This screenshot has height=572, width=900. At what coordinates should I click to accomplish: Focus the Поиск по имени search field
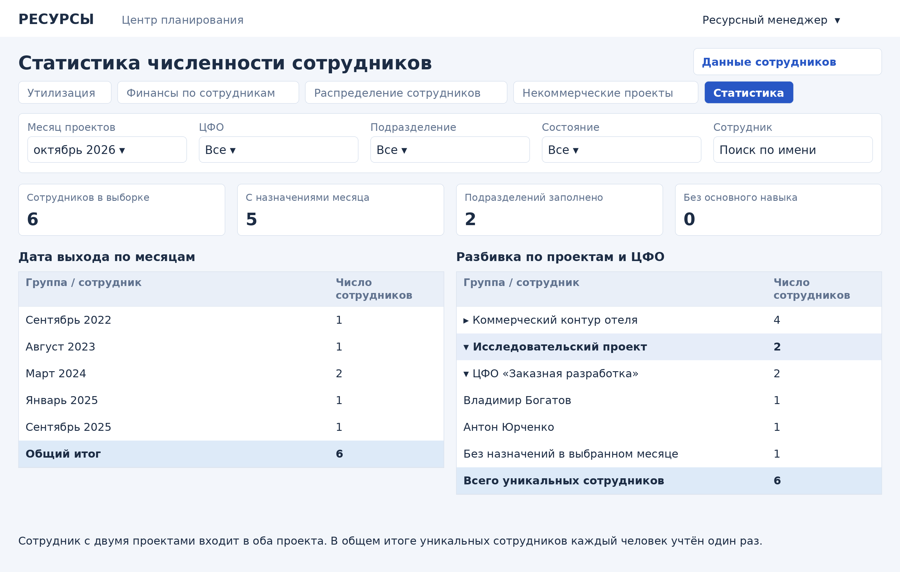[x=793, y=150]
